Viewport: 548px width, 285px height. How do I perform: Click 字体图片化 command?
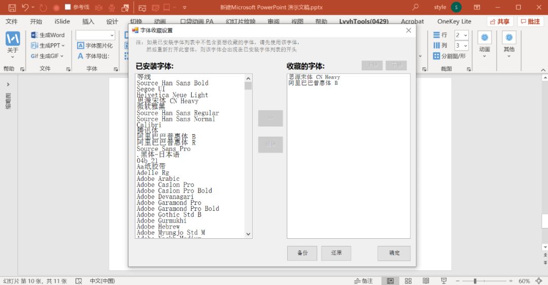(x=95, y=46)
